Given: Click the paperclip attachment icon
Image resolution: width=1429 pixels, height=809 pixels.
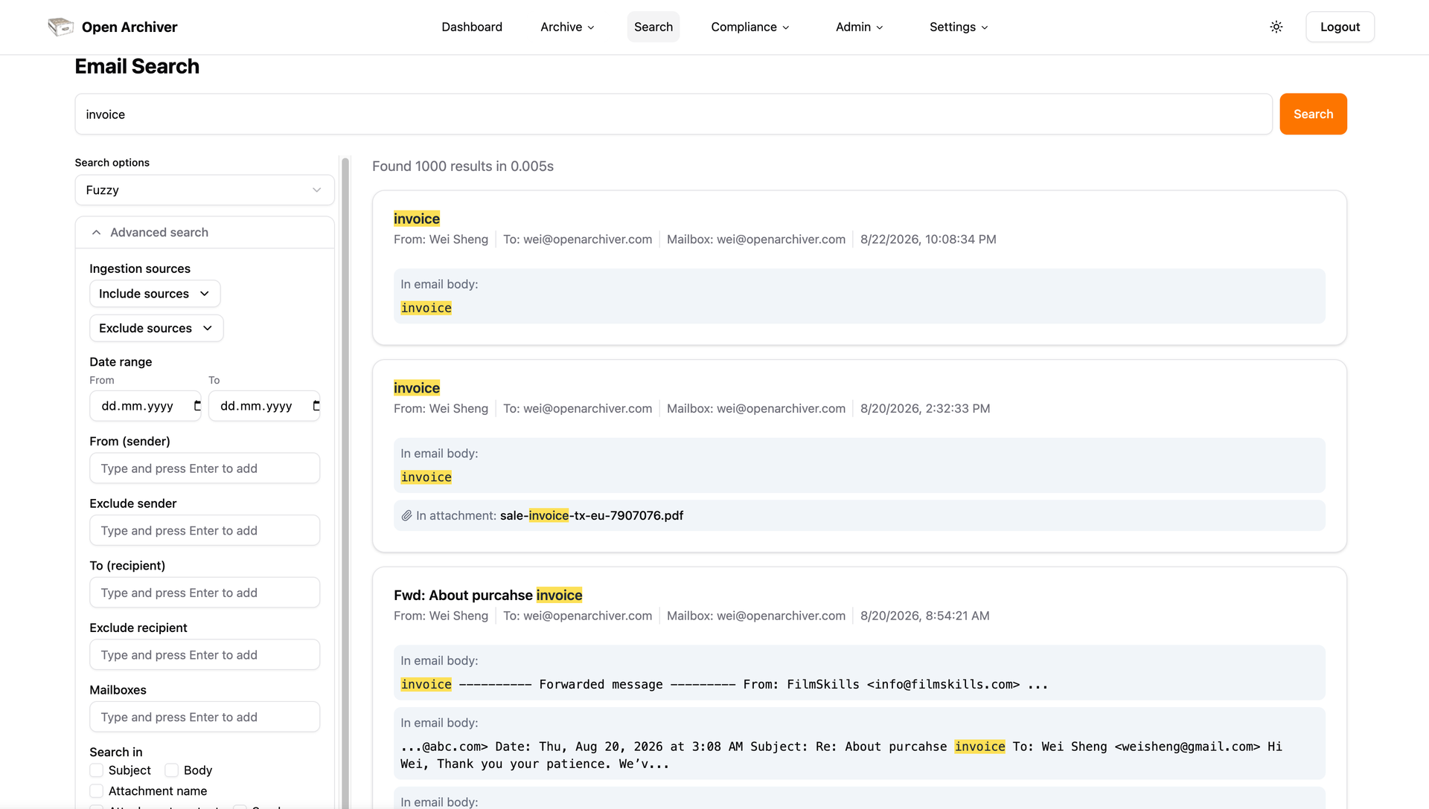Looking at the screenshot, I should coord(406,515).
